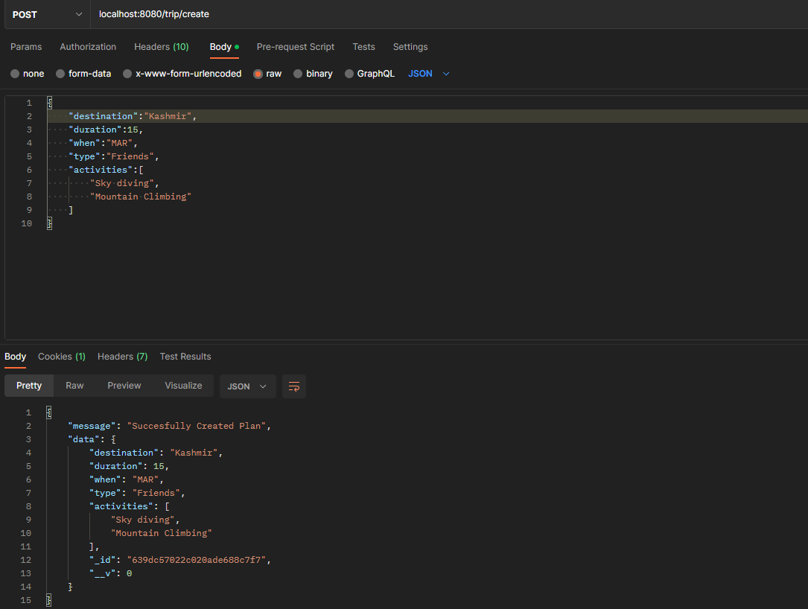Open the Pre-request Script tab
Image resolution: width=808 pixels, height=609 pixels.
coord(295,47)
